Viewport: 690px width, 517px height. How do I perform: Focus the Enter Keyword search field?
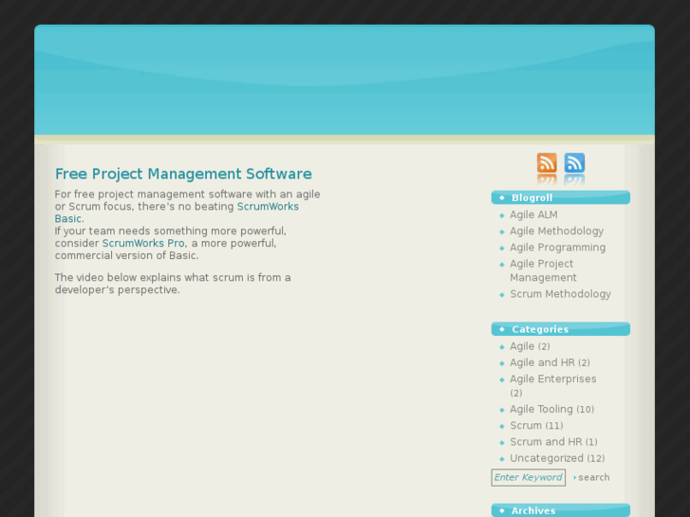[x=528, y=477]
